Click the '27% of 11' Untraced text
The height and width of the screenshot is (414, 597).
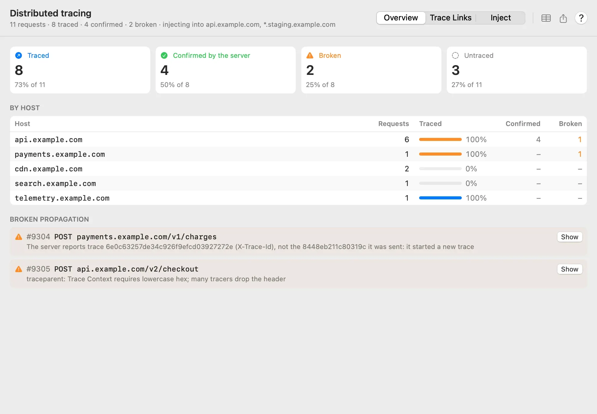[467, 85]
